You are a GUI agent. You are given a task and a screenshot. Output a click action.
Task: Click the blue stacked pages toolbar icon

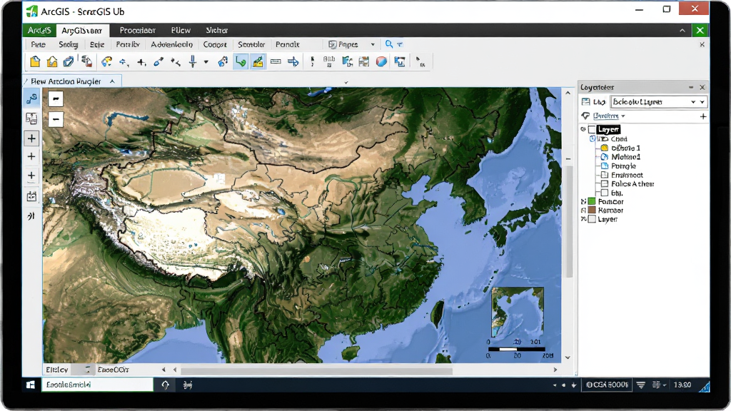[x=69, y=61]
